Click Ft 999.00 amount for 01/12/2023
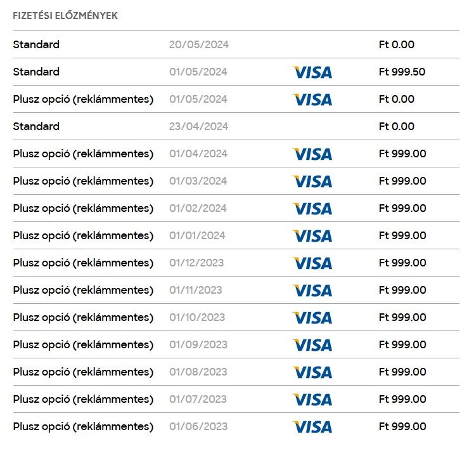 point(402,263)
